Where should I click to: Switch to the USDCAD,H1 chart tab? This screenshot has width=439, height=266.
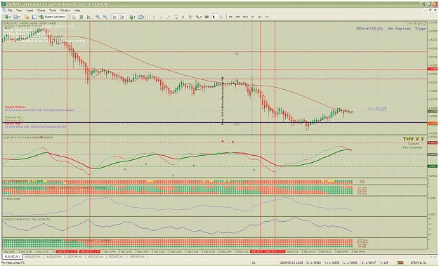coord(96,256)
